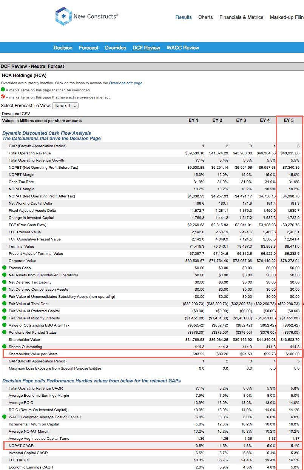The width and height of the screenshot is (304, 470).
Task: Click the New Constructs logo
Action: click(x=87, y=16)
